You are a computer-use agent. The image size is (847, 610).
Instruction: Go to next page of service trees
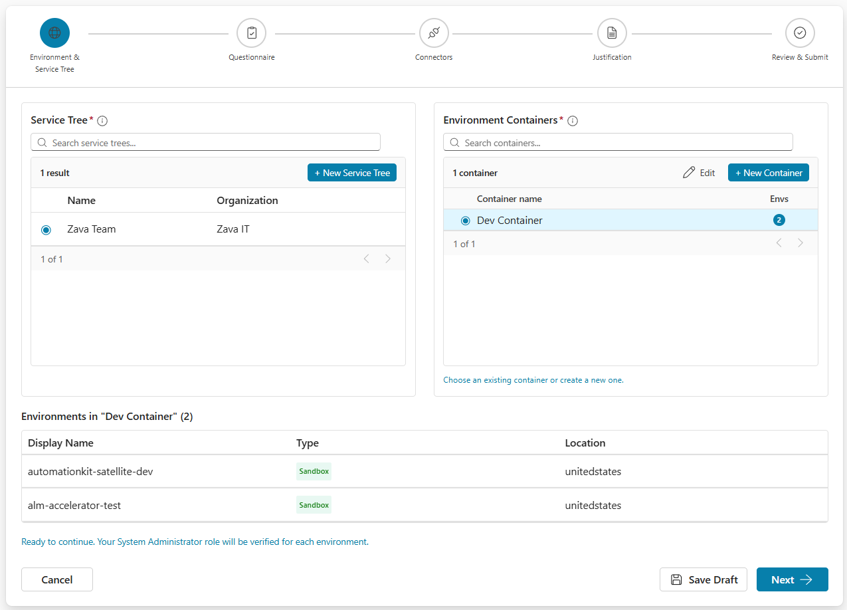(388, 259)
